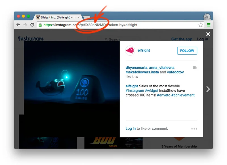Open the elfsight username next to the avatar
The width and height of the screenshot is (227, 165).
click(144, 50)
